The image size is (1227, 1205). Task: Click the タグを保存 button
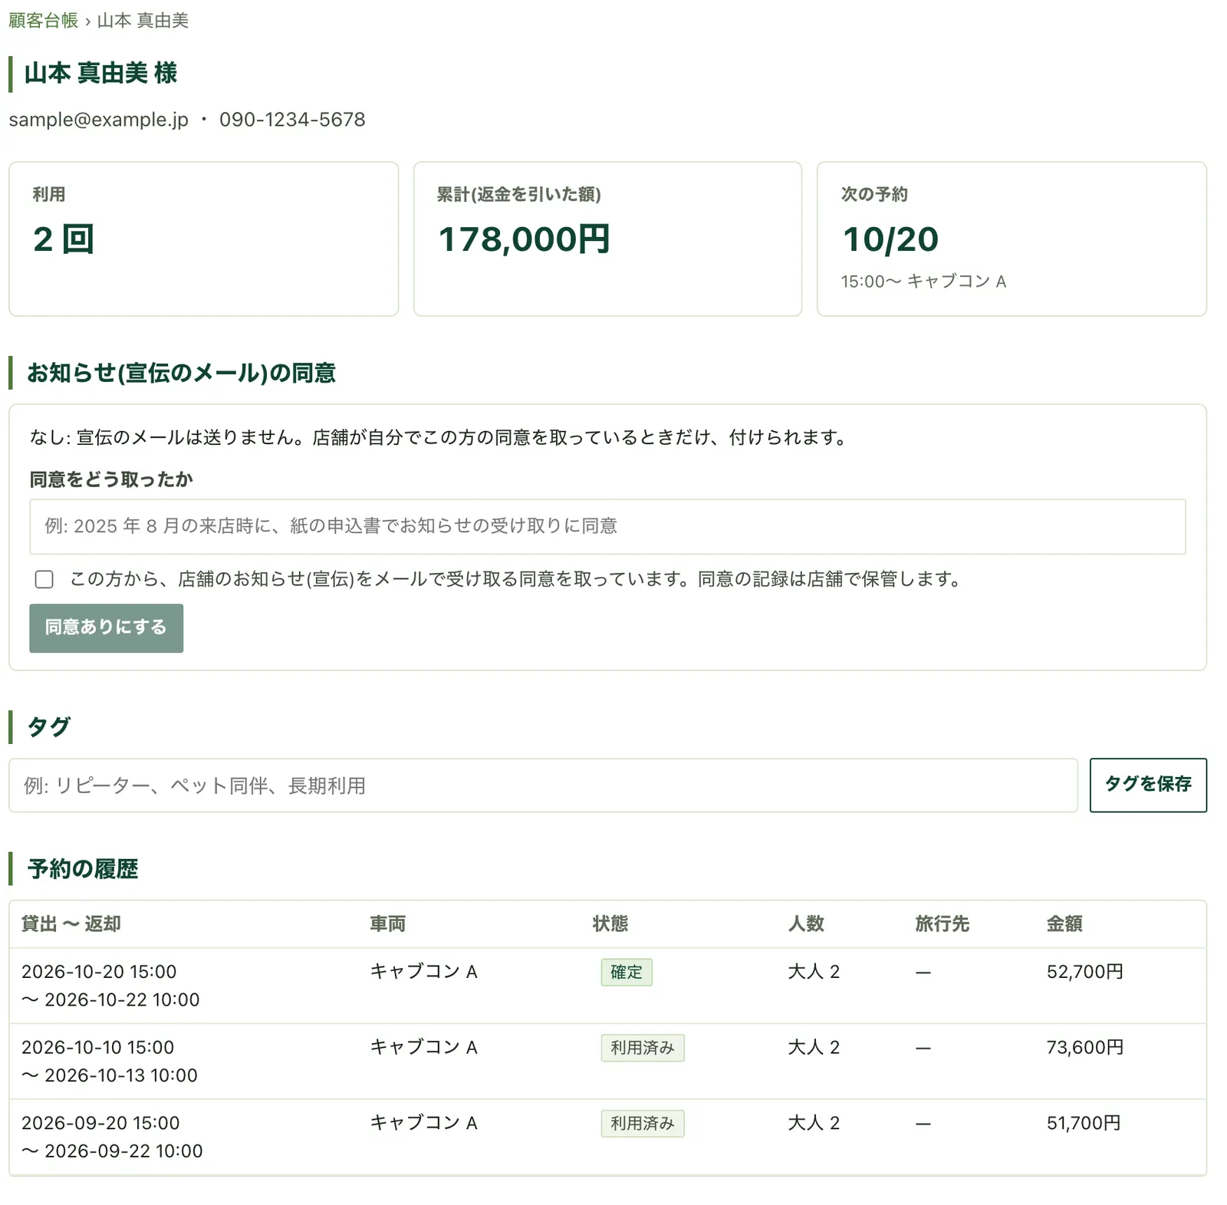tap(1148, 785)
